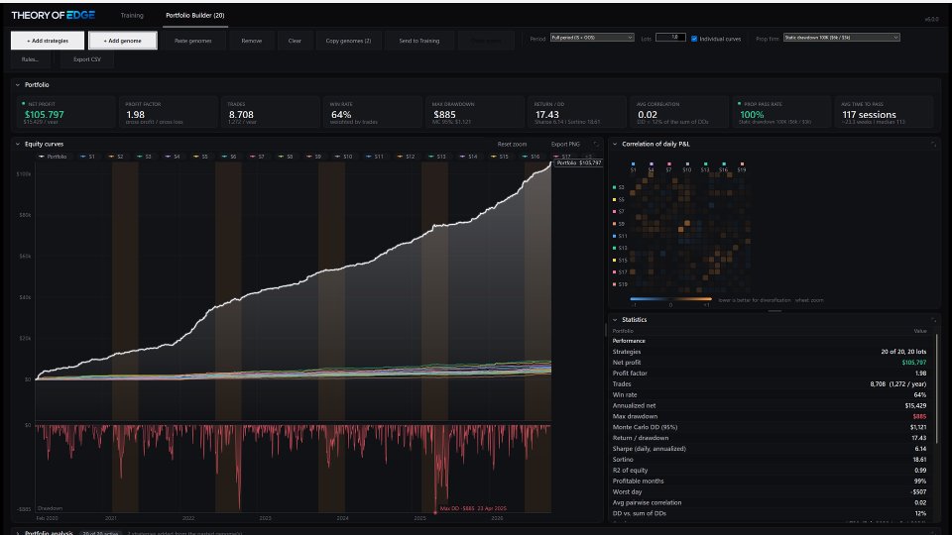Maximize the Statistics panel icon
952x535 pixels.
[x=933, y=320]
